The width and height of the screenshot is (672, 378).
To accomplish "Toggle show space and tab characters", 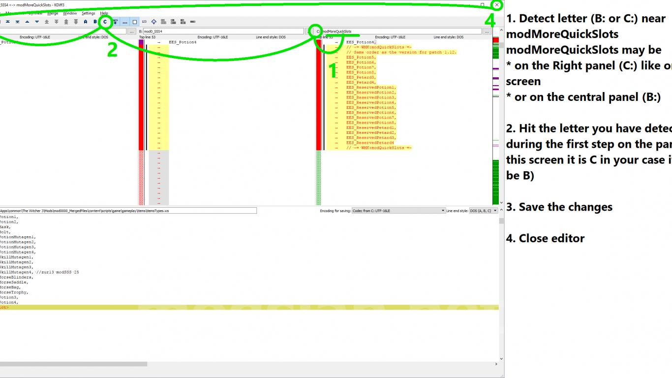I will [125, 22].
